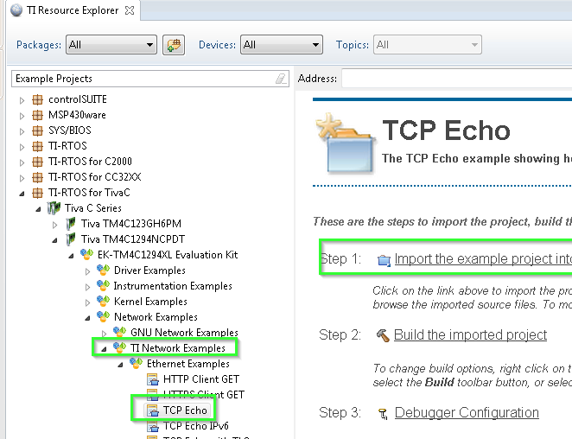Click the Ethernet Examples category icon
Screen dimensions: 572x439
(x=136, y=363)
